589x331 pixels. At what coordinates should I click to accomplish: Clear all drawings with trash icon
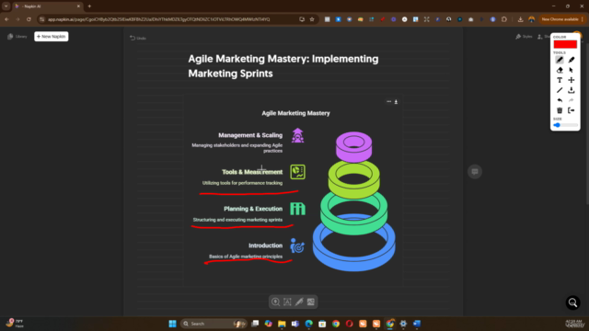coord(560,110)
